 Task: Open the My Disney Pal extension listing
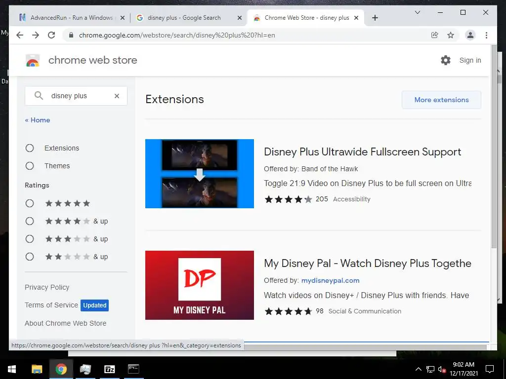tap(367, 264)
